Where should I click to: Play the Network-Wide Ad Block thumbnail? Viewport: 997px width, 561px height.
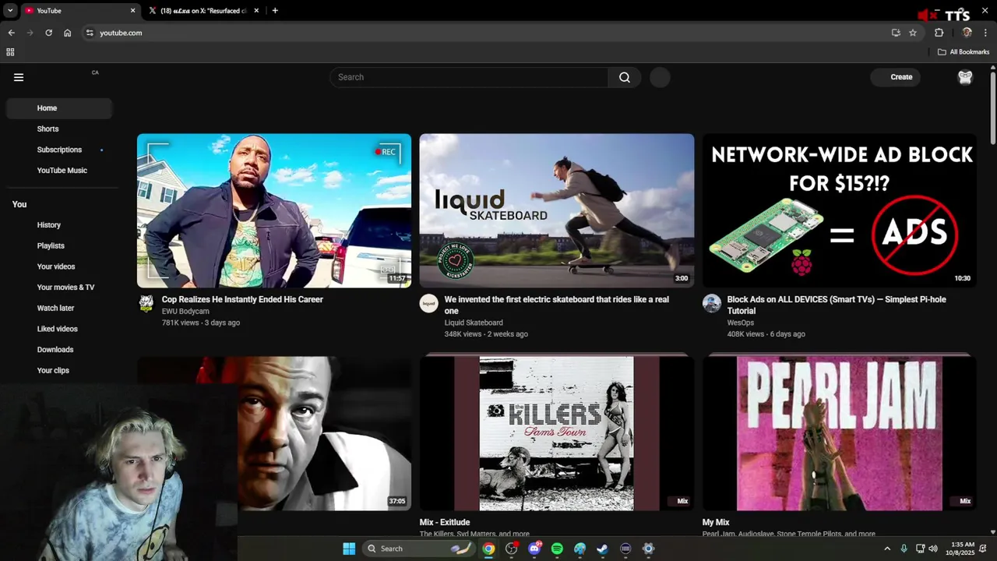[x=839, y=210]
